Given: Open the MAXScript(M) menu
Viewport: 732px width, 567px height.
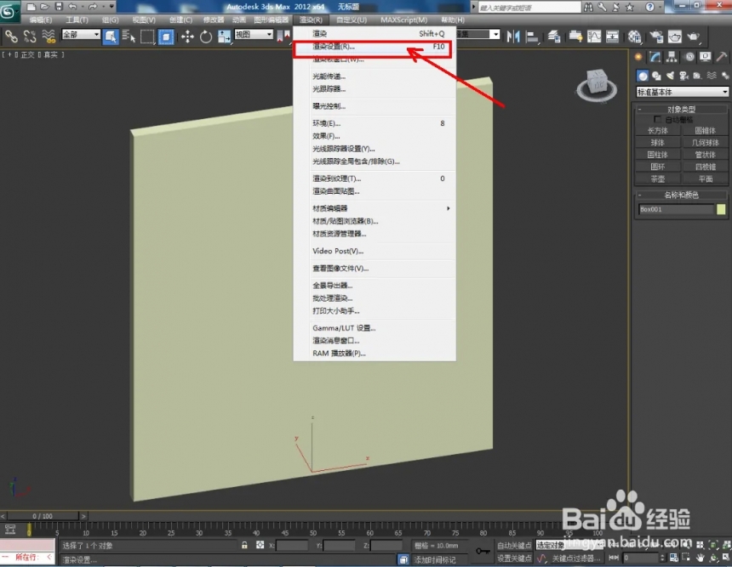Looking at the screenshot, I should [403, 20].
